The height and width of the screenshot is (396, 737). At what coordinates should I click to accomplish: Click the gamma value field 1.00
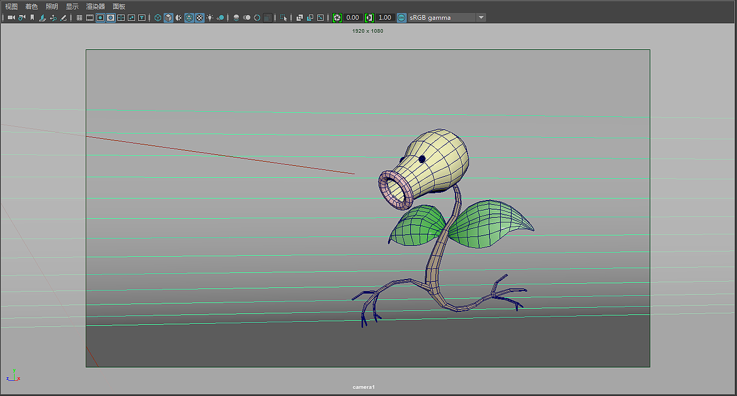[x=385, y=17]
